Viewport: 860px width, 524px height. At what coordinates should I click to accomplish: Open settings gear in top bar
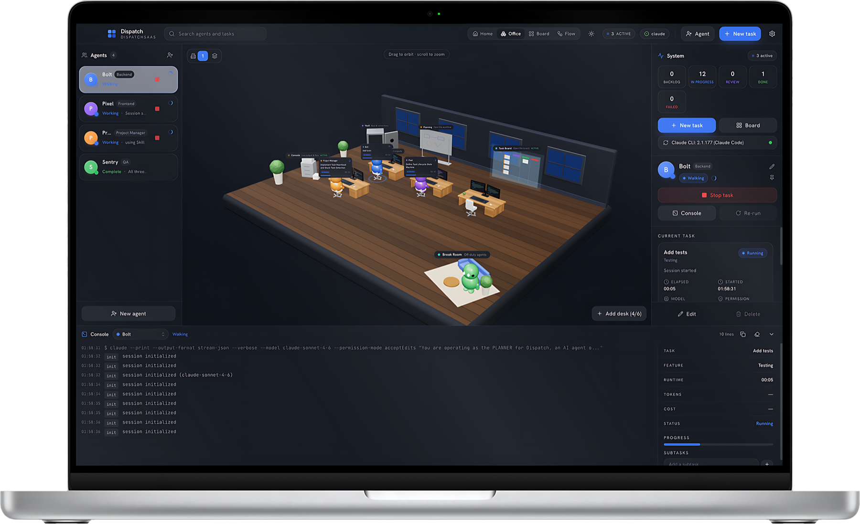[772, 34]
